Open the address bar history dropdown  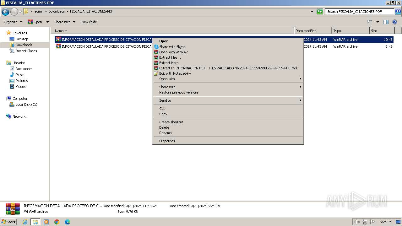click(312, 12)
